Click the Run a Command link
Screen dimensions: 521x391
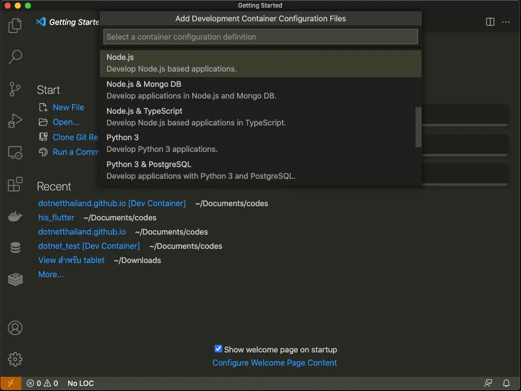(76, 152)
